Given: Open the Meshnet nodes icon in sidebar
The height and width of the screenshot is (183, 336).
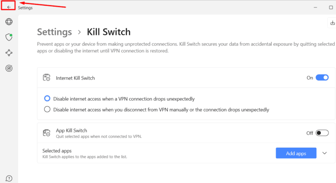Looking at the screenshot, I should tap(9, 53).
